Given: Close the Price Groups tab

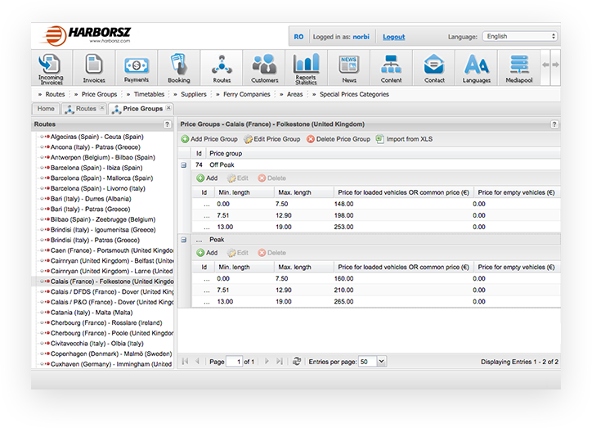Looking at the screenshot, I should (168, 108).
